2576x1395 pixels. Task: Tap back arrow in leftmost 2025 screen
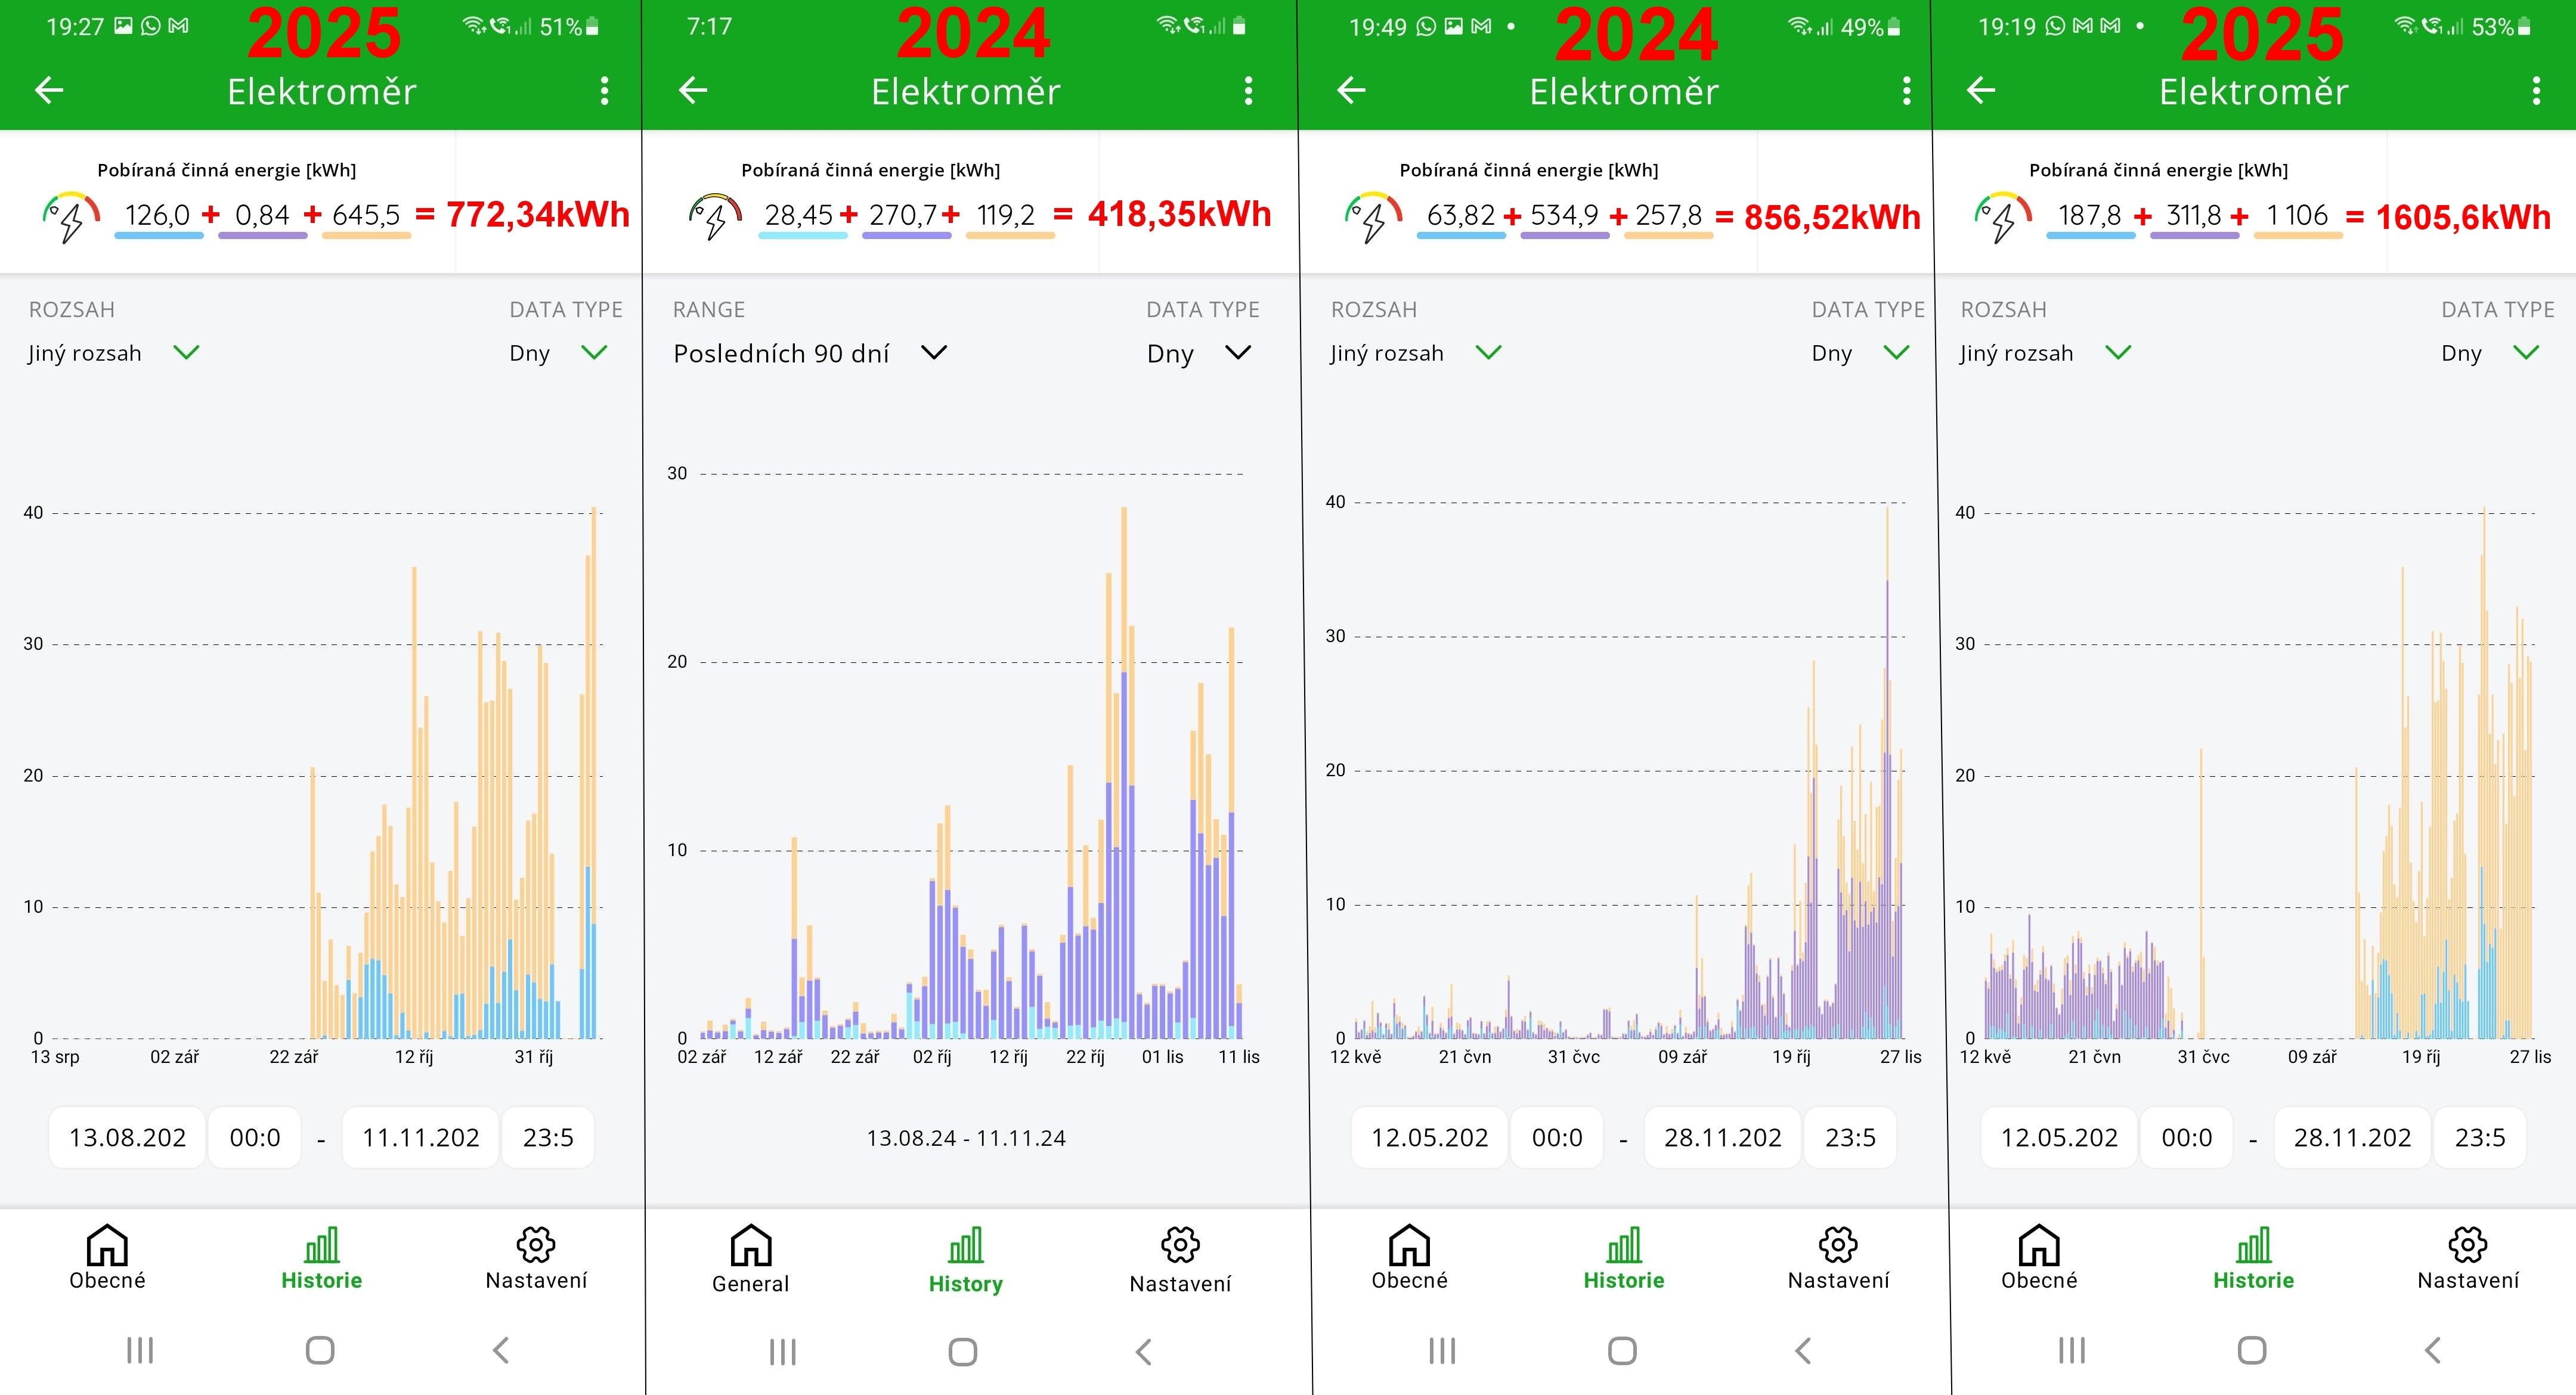click(49, 91)
